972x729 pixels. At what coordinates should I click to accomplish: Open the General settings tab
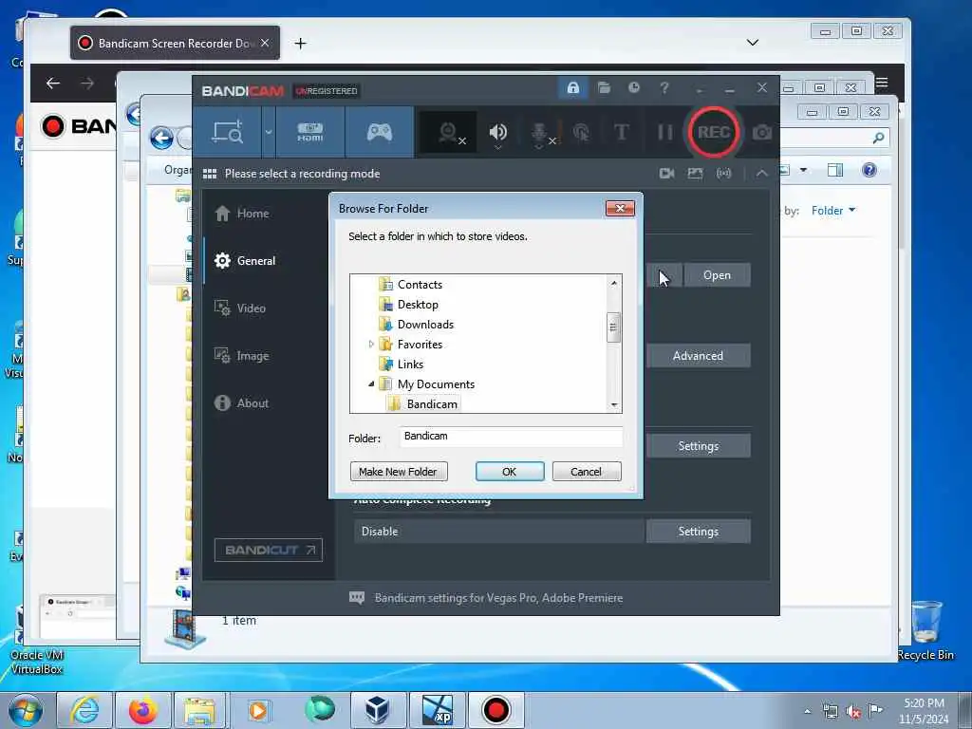pyautogui.click(x=245, y=261)
